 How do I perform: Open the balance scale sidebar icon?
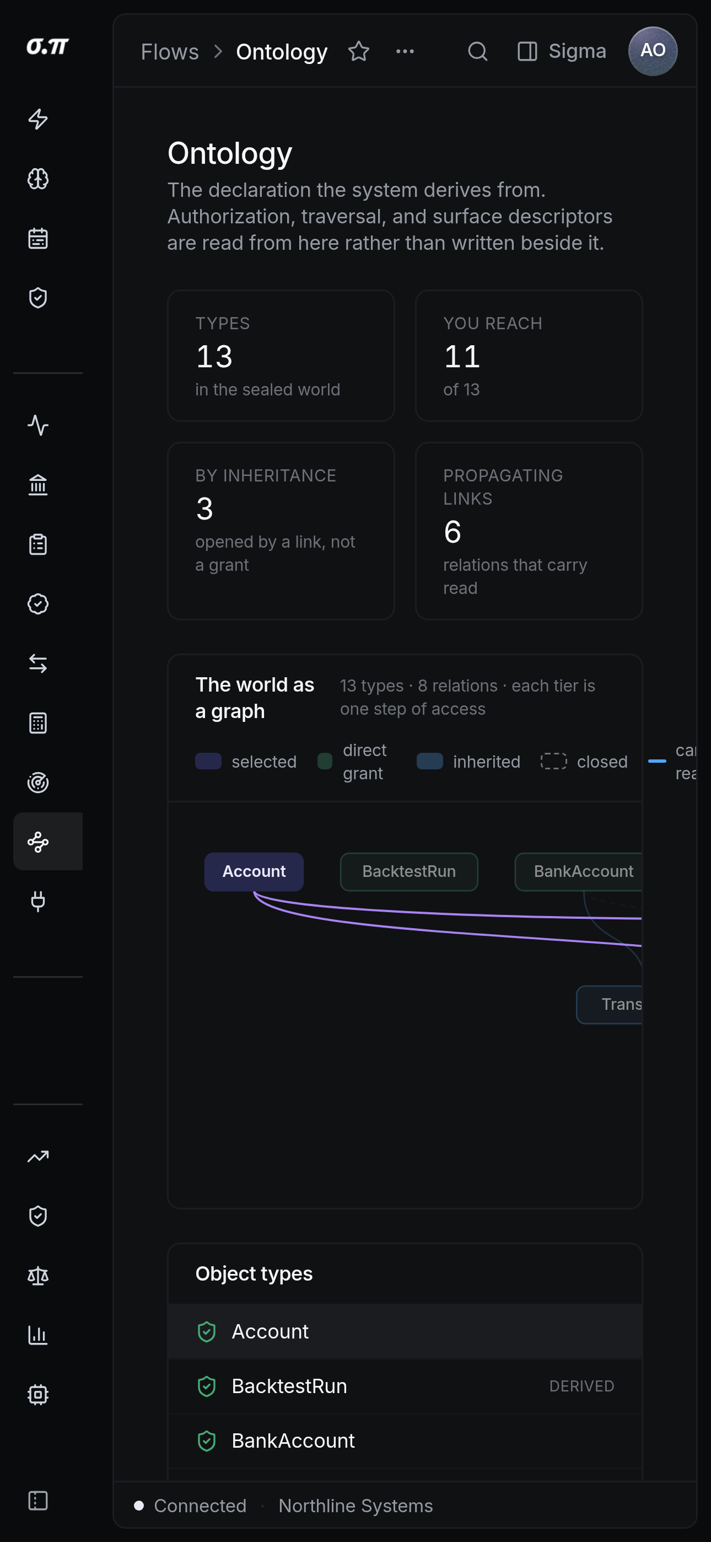[38, 1276]
